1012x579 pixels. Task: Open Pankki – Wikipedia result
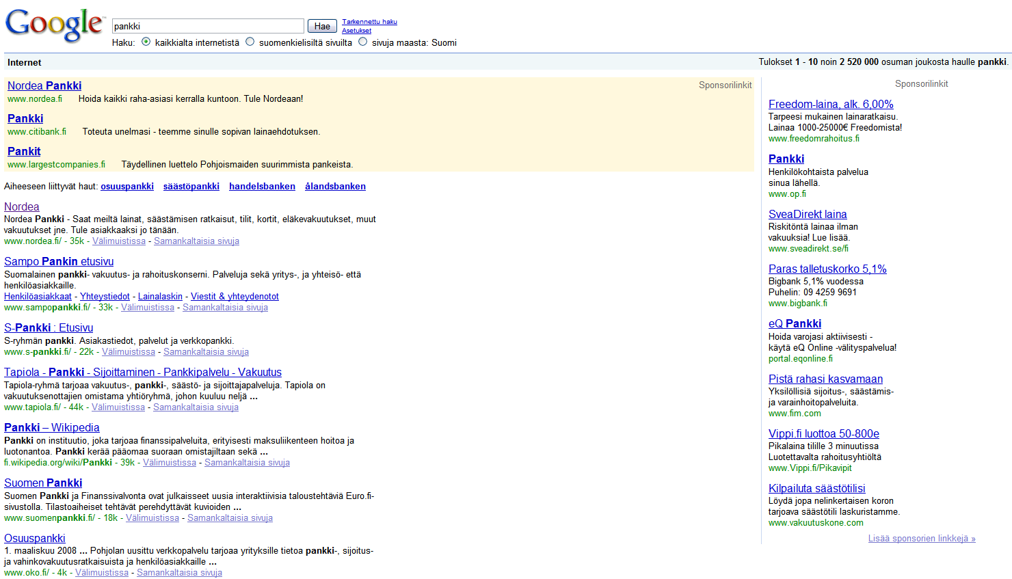point(52,427)
